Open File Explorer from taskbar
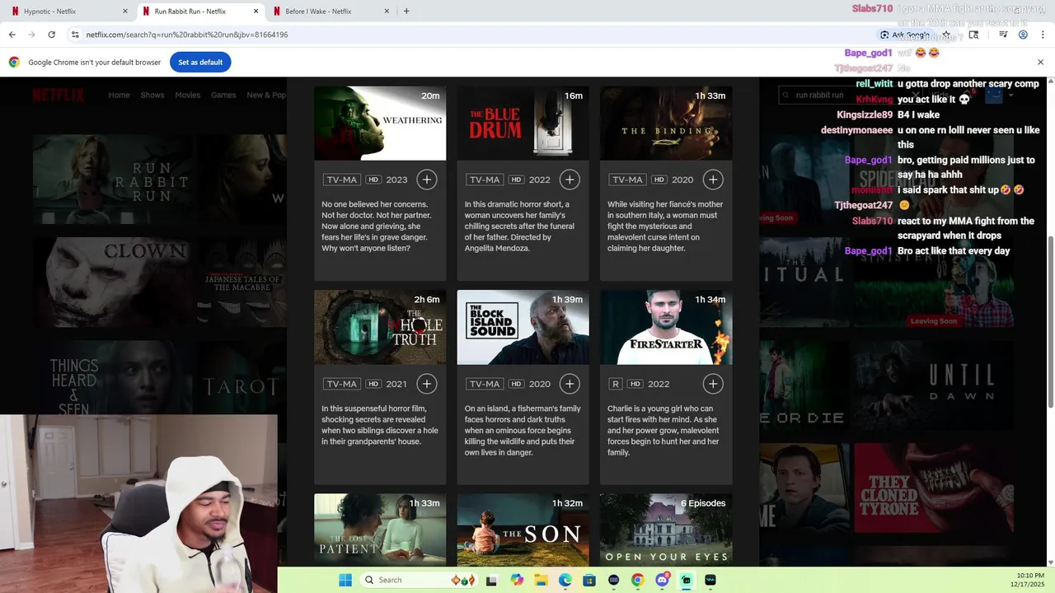Viewport: 1055px width, 593px height. pos(541,580)
